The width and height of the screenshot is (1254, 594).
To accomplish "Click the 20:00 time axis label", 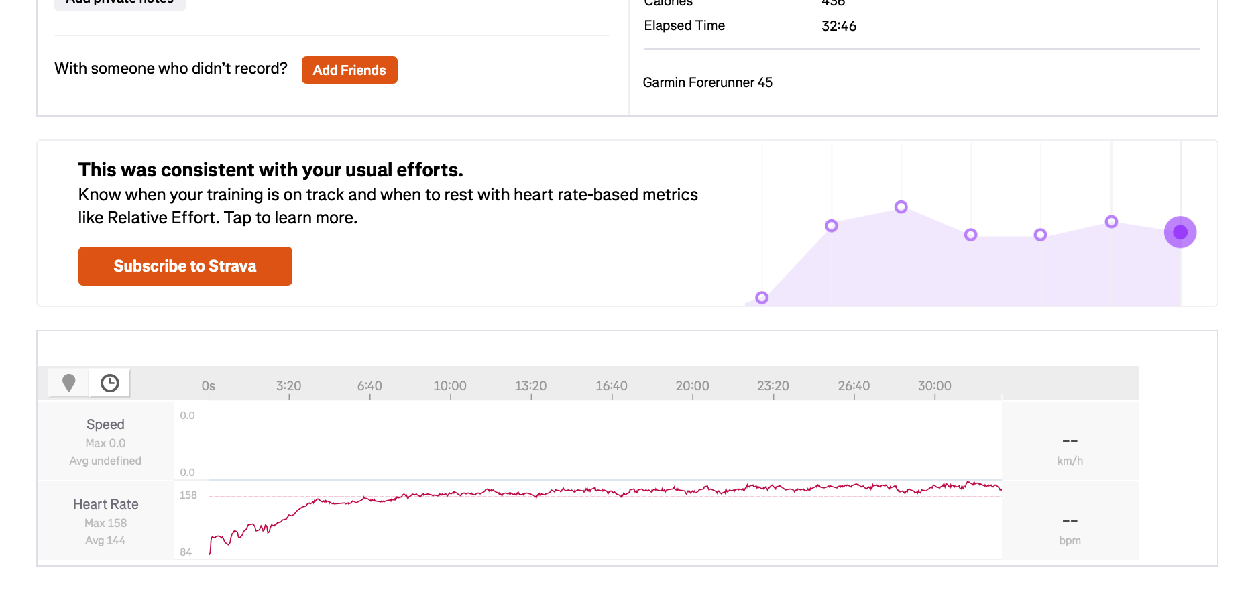I will pyautogui.click(x=692, y=386).
